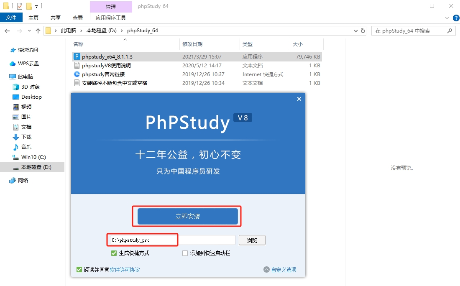The height and width of the screenshot is (286, 460).
Task: Click the 立即安装 install button
Action: (x=188, y=217)
